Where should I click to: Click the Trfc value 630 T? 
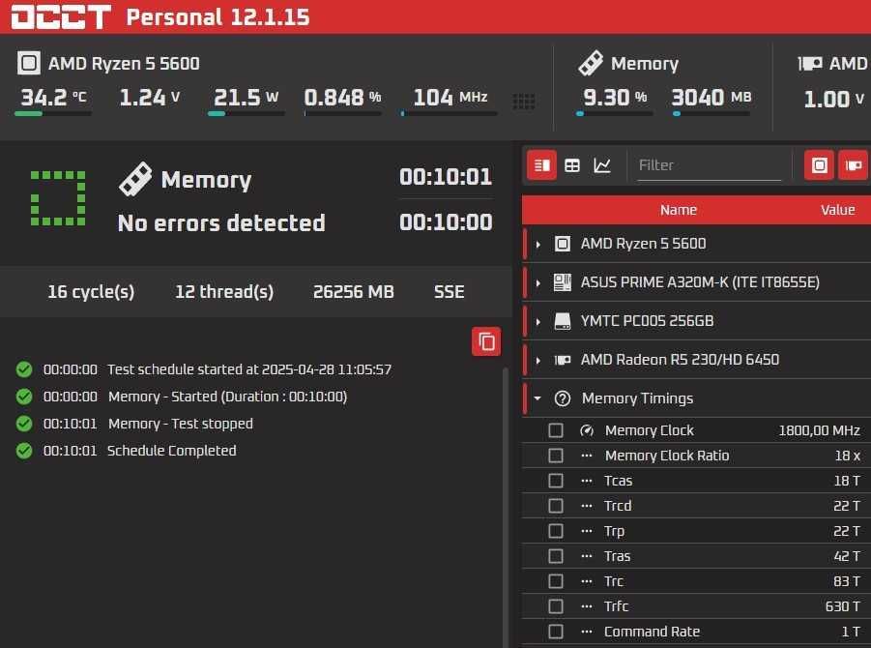click(x=843, y=606)
